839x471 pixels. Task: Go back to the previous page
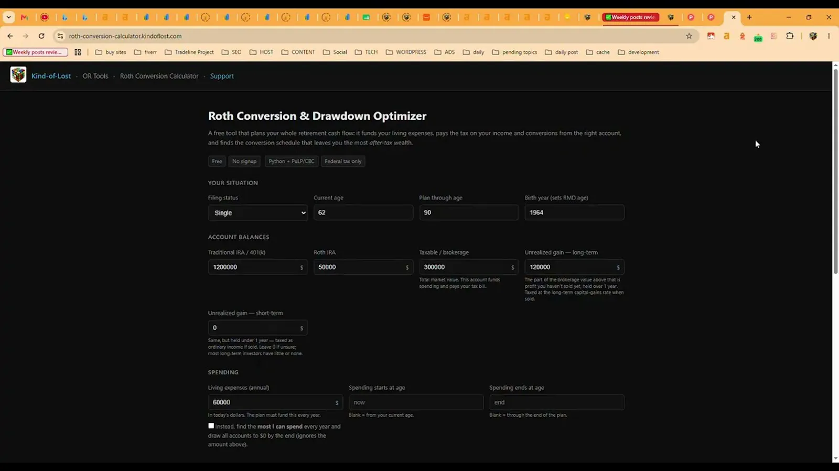click(10, 36)
